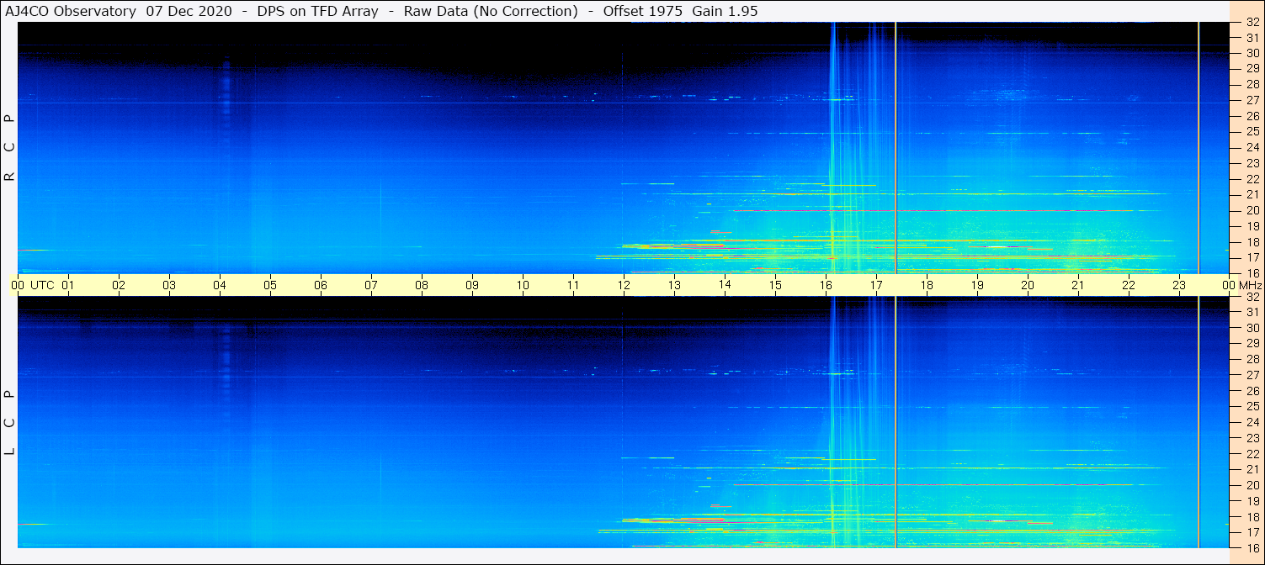The height and width of the screenshot is (565, 1265).
Task: Pick the 21 hour mark on UTC axis
Action: tap(1078, 285)
